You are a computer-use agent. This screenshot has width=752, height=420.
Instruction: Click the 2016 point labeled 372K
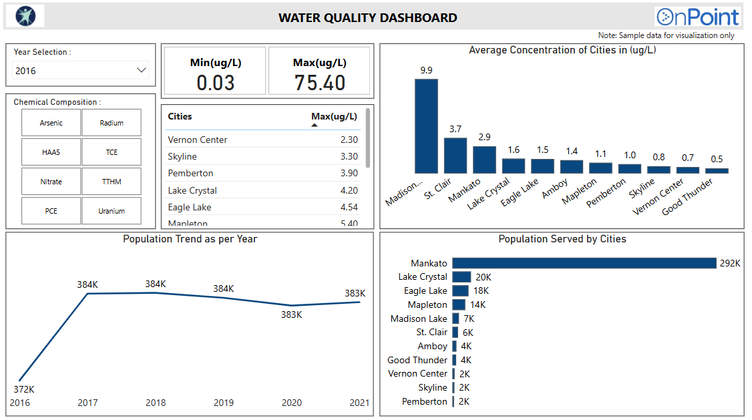pos(19,380)
